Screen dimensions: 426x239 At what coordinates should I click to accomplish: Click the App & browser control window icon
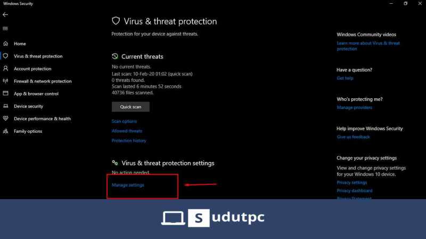5,93
